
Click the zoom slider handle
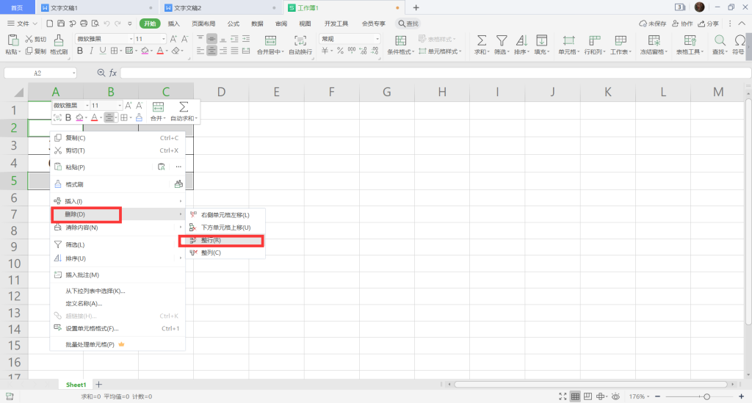click(706, 397)
